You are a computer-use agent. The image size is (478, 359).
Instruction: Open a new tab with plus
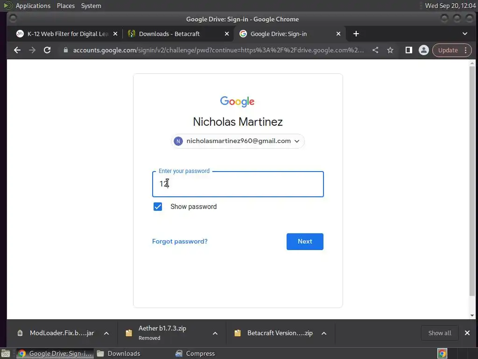pos(356,34)
